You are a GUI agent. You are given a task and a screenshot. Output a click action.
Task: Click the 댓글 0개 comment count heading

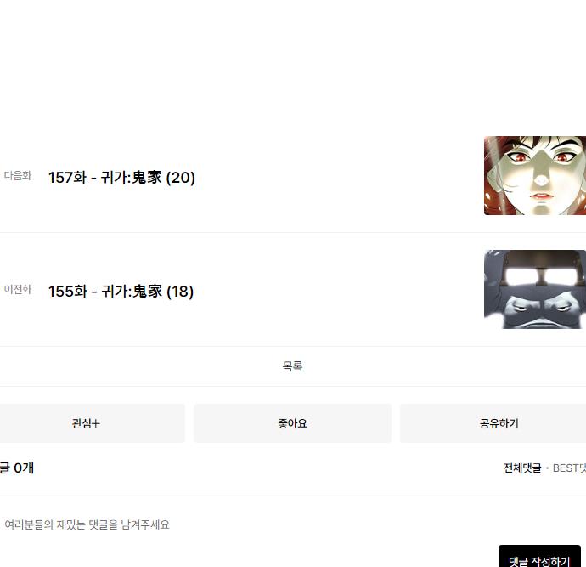(x=17, y=468)
